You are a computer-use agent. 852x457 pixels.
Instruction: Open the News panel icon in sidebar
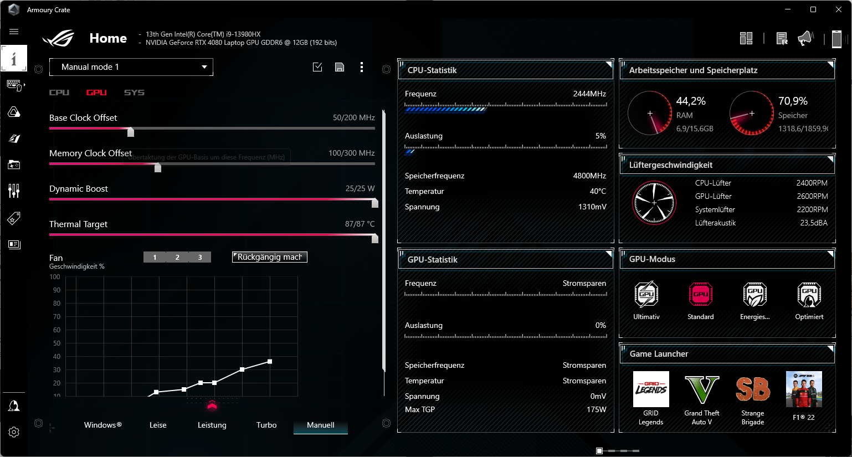click(14, 244)
